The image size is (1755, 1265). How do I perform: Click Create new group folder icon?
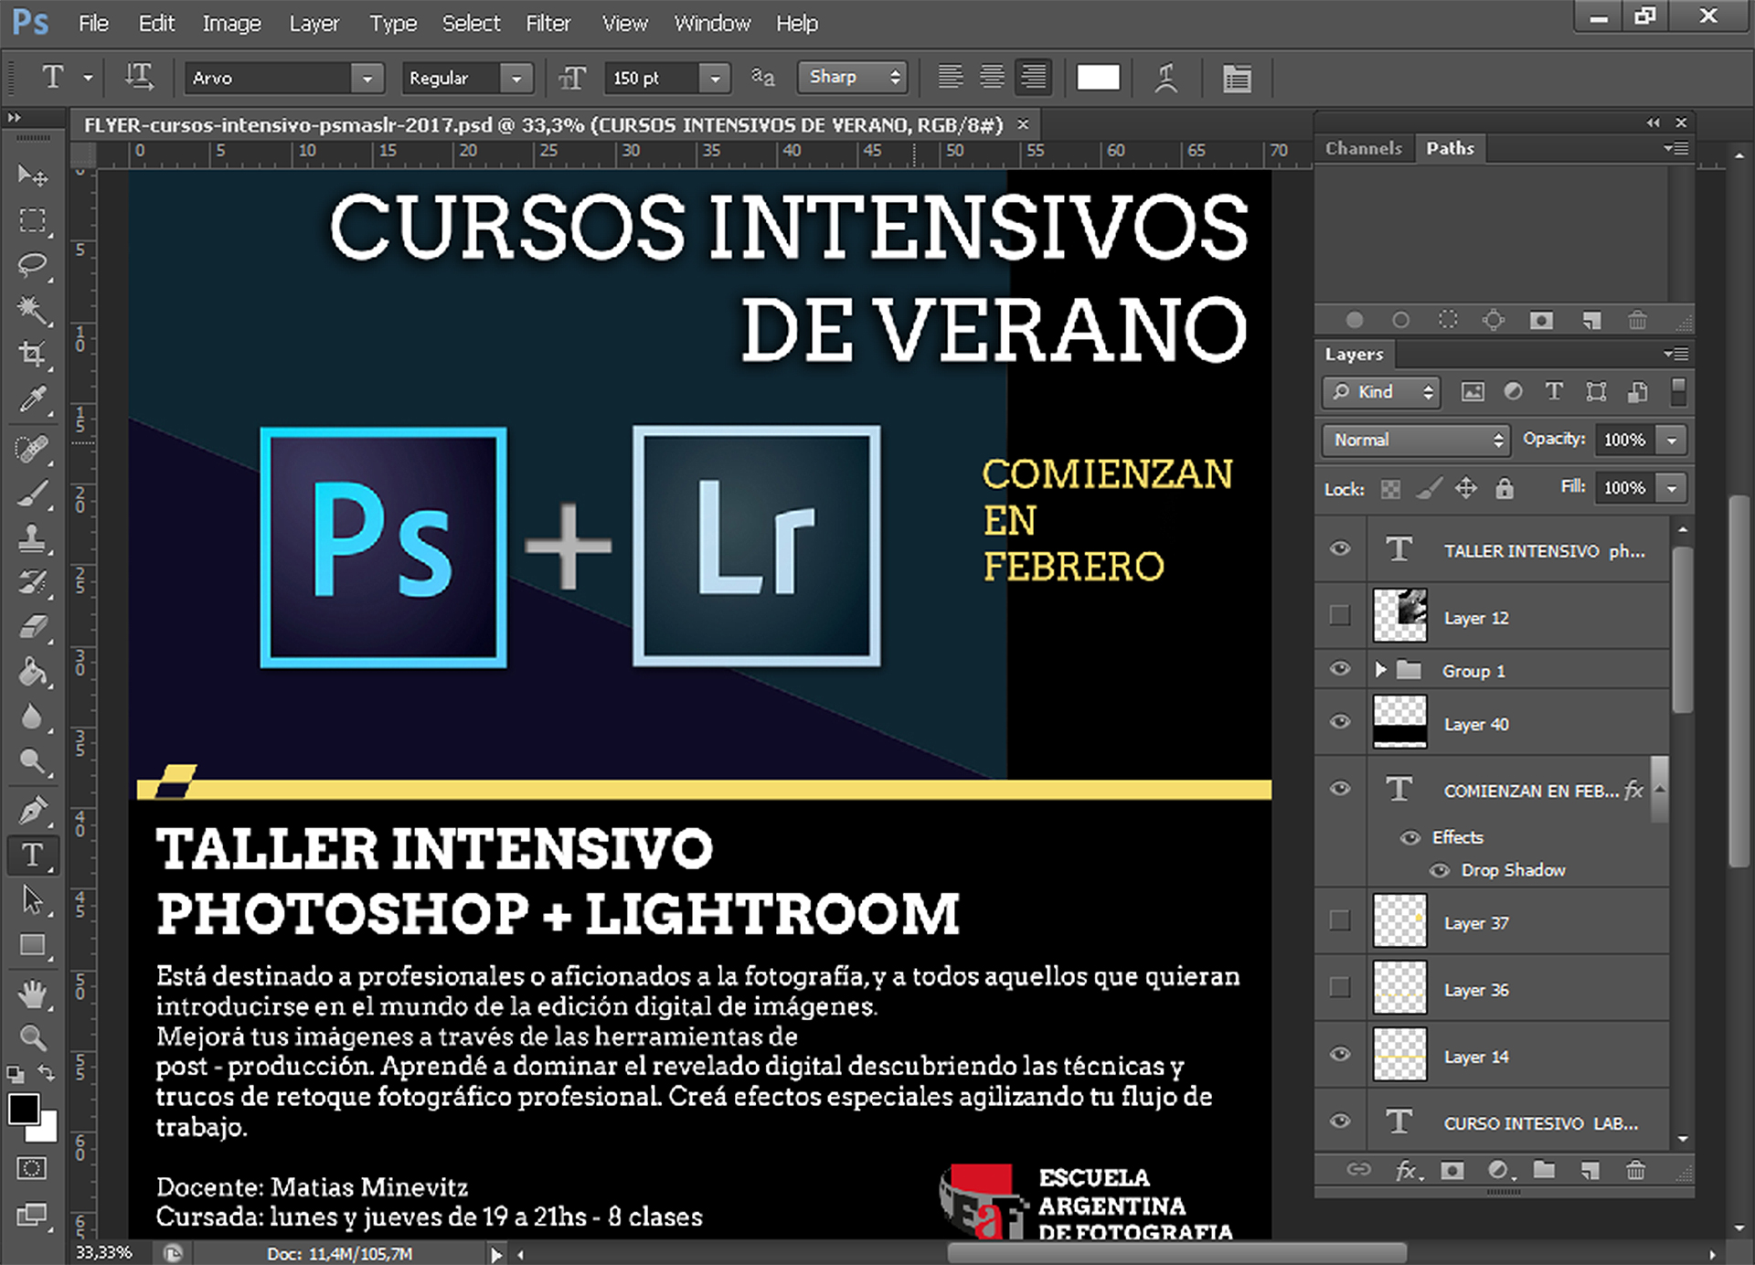1544,1170
